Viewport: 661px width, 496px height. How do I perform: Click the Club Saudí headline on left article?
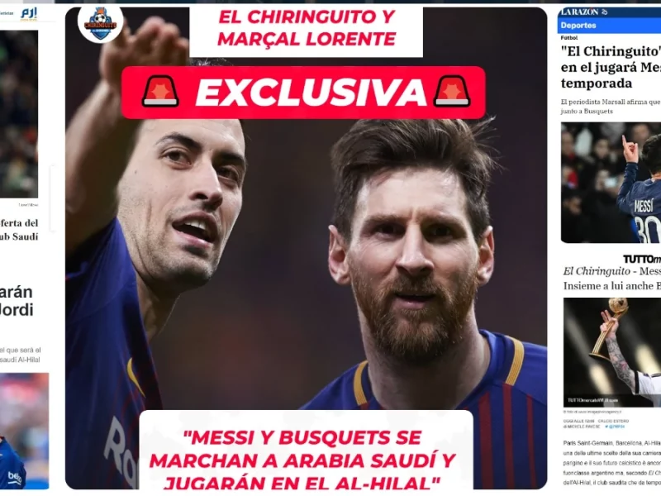point(19,230)
